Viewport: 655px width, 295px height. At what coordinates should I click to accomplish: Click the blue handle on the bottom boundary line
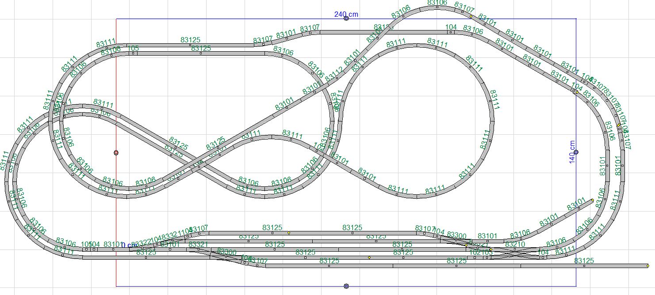(346, 286)
